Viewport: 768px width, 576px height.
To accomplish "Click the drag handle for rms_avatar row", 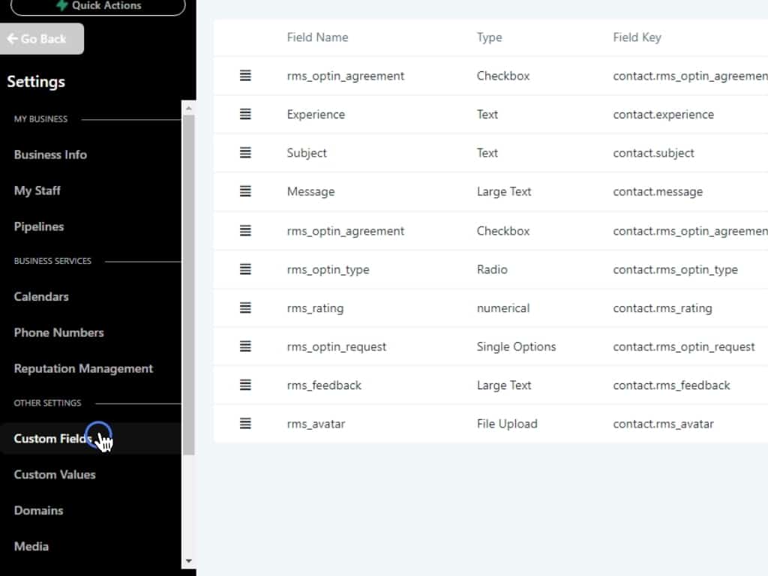I will (x=245, y=424).
